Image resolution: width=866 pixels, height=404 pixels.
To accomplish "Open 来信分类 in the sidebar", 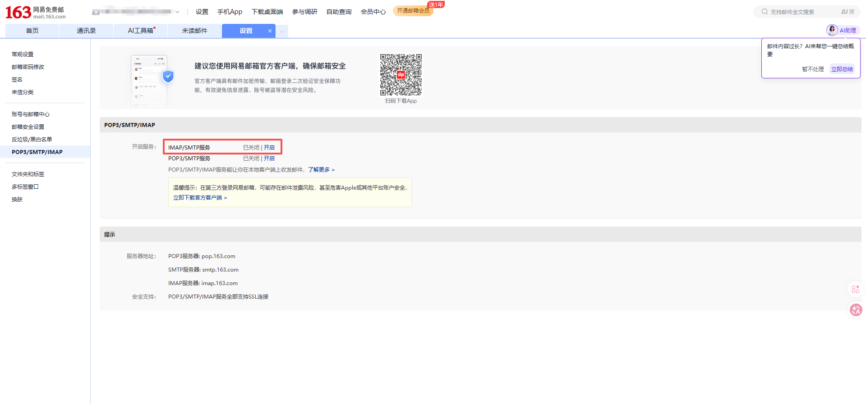I will click(23, 92).
